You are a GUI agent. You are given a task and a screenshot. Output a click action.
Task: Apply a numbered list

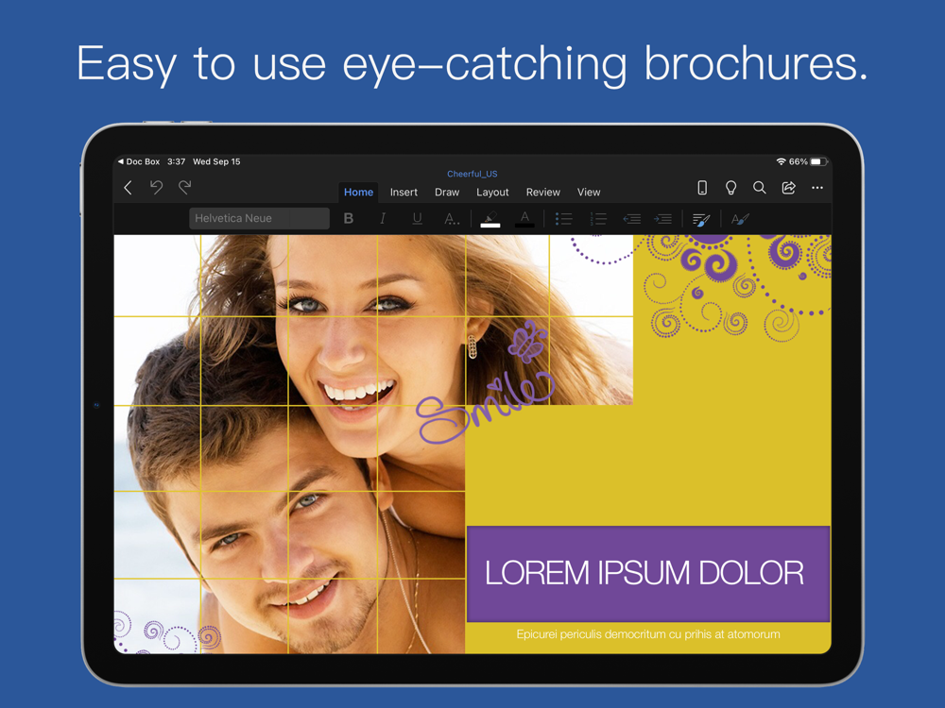pyautogui.click(x=598, y=219)
